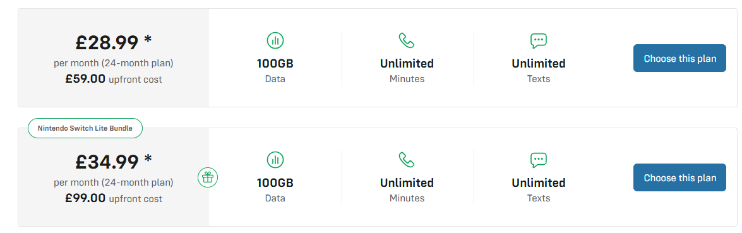Image resolution: width=742 pixels, height=233 pixels.
Task: Click the £34.99 price heading
Action: point(114,162)
